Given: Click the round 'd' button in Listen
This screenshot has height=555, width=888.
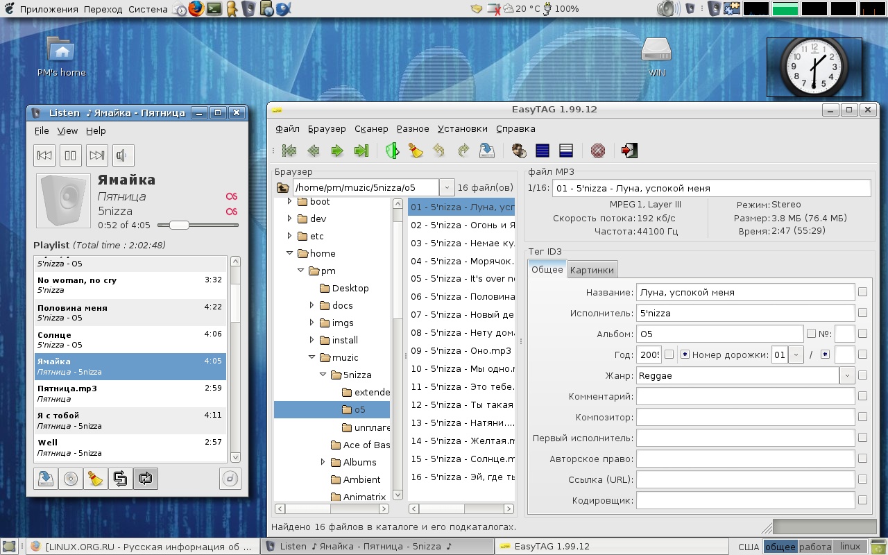Looking at the screenshot, I should (230, 479).
